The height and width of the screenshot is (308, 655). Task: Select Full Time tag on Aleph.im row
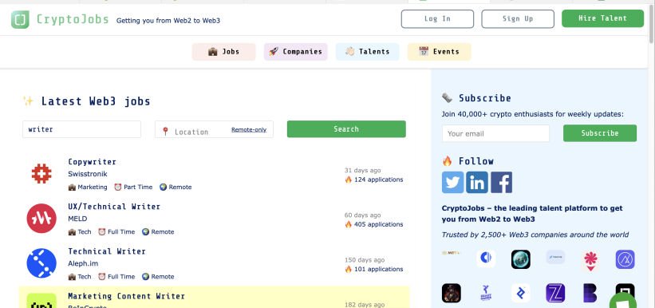click(116, 277)
